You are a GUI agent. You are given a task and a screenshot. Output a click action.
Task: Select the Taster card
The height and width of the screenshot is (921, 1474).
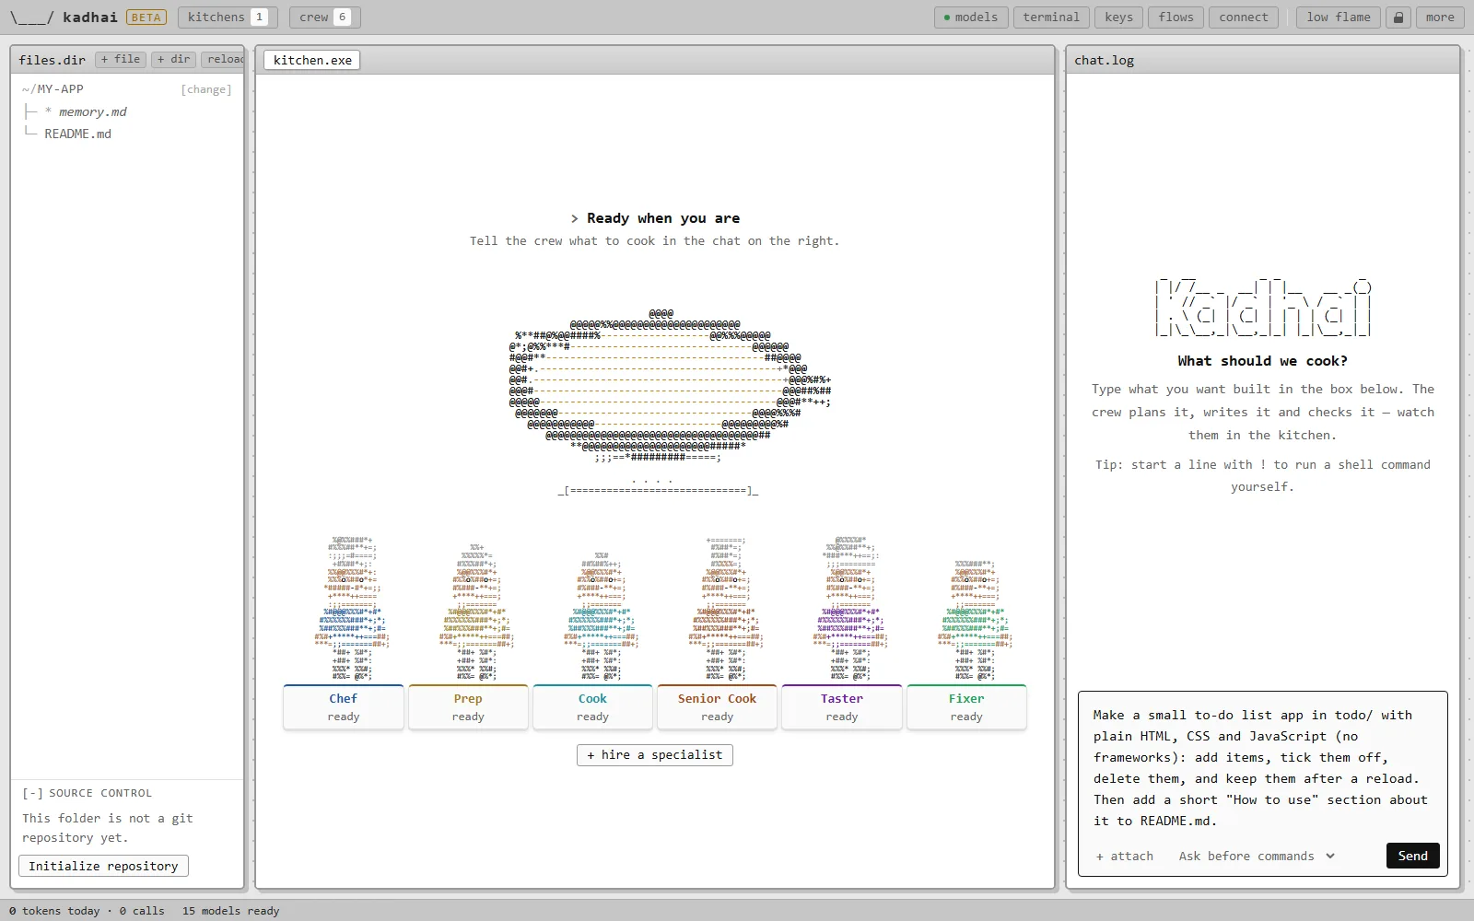[842, 707]
